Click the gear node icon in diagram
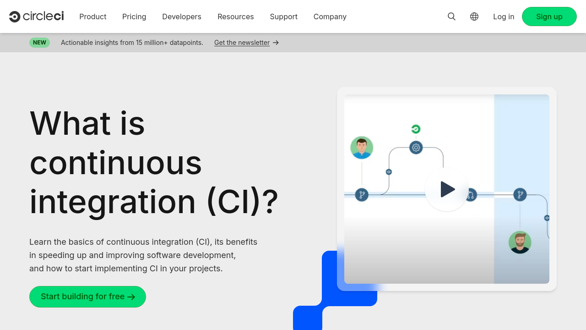The image size is (586, 330). 416,148
